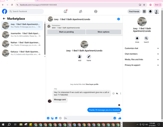This screenshot has height=127, width=163.
Task: Open more actions dots on Joey's message
Action: tap(121, 93)
